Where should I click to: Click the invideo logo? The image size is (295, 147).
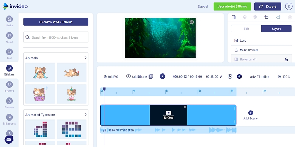(x=15, y=6)
